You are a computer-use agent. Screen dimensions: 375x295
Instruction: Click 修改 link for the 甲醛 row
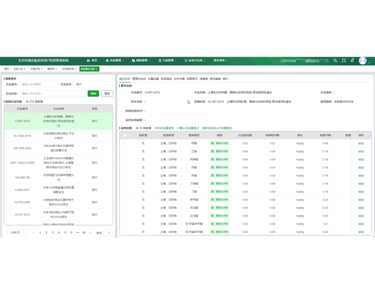coord(361,144)
